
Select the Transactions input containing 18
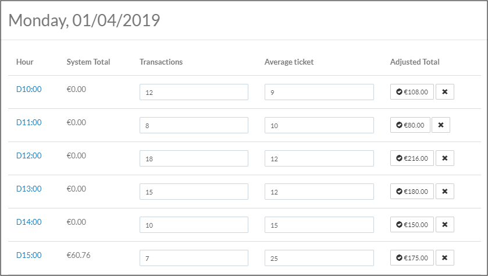pyautogui.click(x=194, y=158)
